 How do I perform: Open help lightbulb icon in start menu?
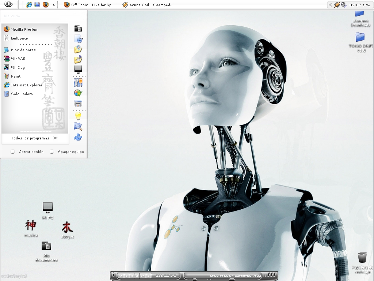click(x=78, y=116)
